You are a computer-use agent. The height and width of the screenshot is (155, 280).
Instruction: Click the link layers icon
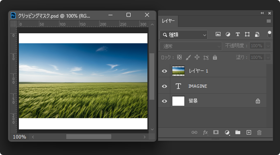coord(194,133)
